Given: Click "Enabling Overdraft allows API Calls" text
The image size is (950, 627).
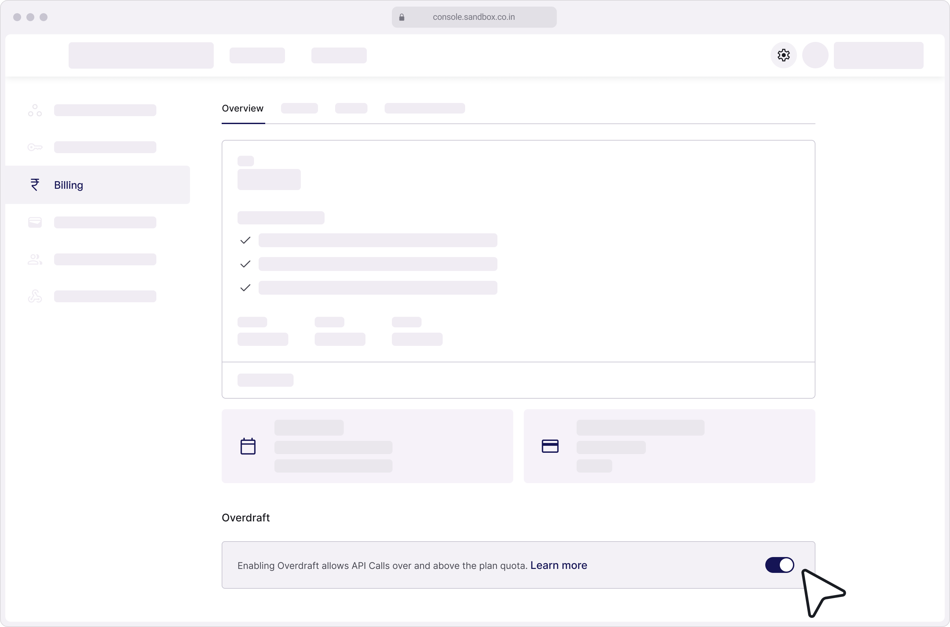Looking at the screenshot, I should [x=313, y=566].
